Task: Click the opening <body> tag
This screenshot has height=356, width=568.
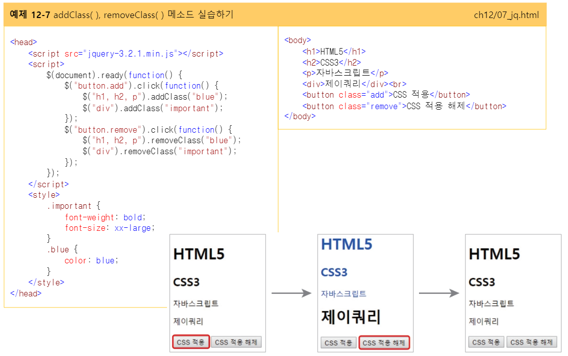Action: (298, 40)
